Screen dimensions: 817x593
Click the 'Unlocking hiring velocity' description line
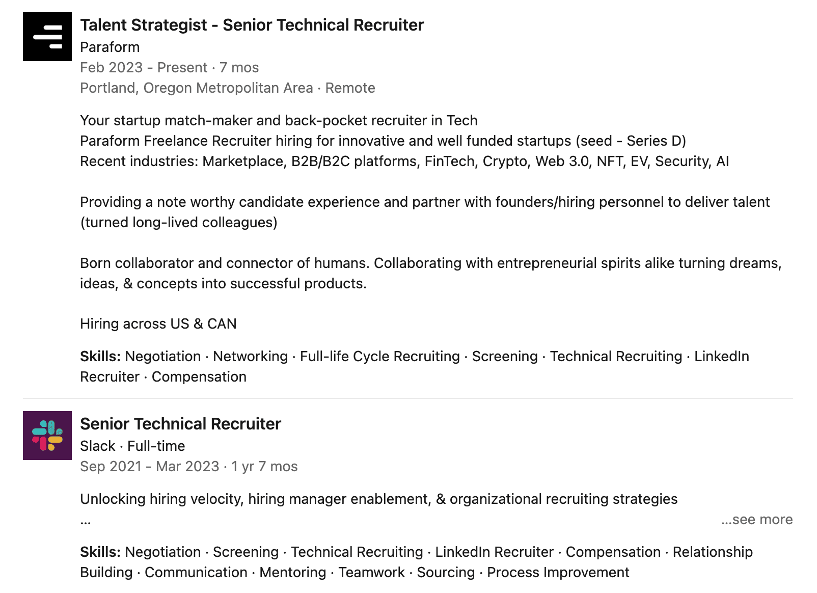point(378,499)
